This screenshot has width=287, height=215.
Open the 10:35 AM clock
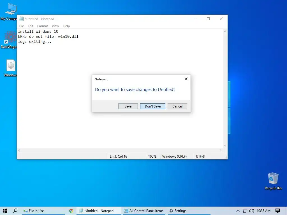coord(263,211)
